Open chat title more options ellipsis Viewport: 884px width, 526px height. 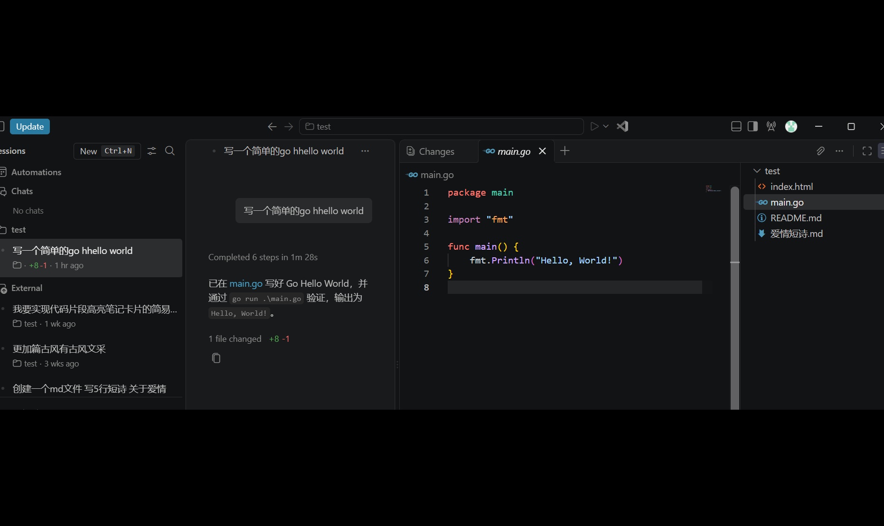click(365, 151)
